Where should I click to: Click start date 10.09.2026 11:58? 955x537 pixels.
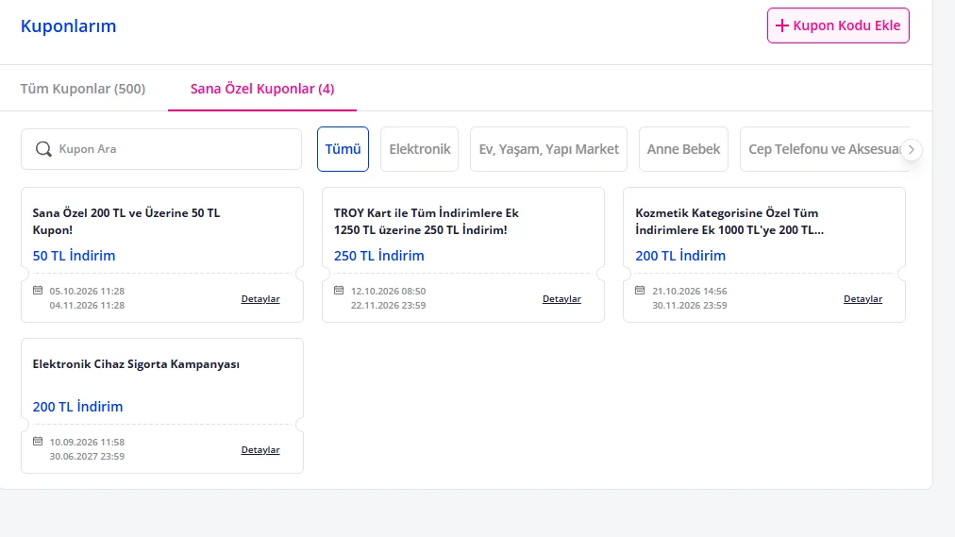tap(87, 442)
